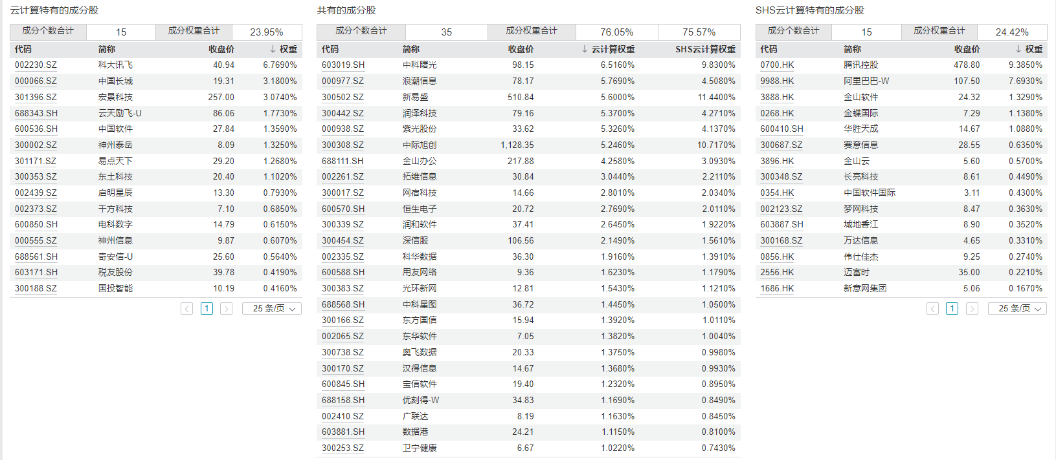Select stock name 中国软件国际

[870, 193]
